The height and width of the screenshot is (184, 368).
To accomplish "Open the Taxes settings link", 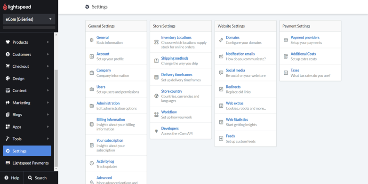I will pos(295,70).
